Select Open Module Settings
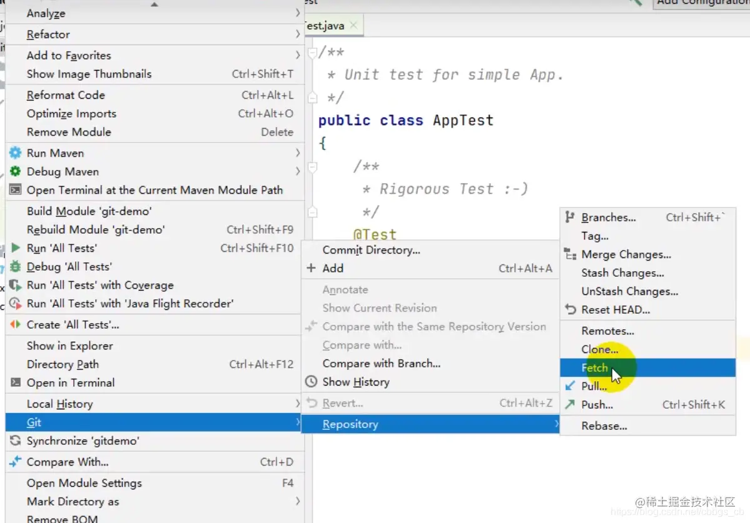 click(155, 483)
